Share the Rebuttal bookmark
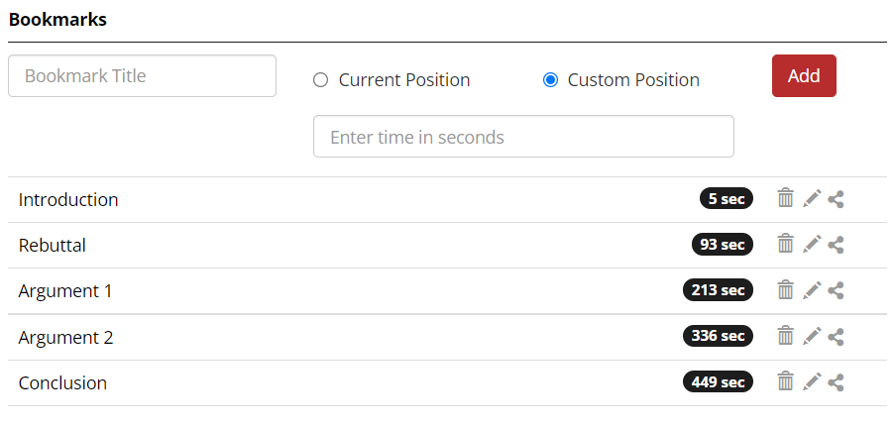The image size is (895, 428). 837,244
